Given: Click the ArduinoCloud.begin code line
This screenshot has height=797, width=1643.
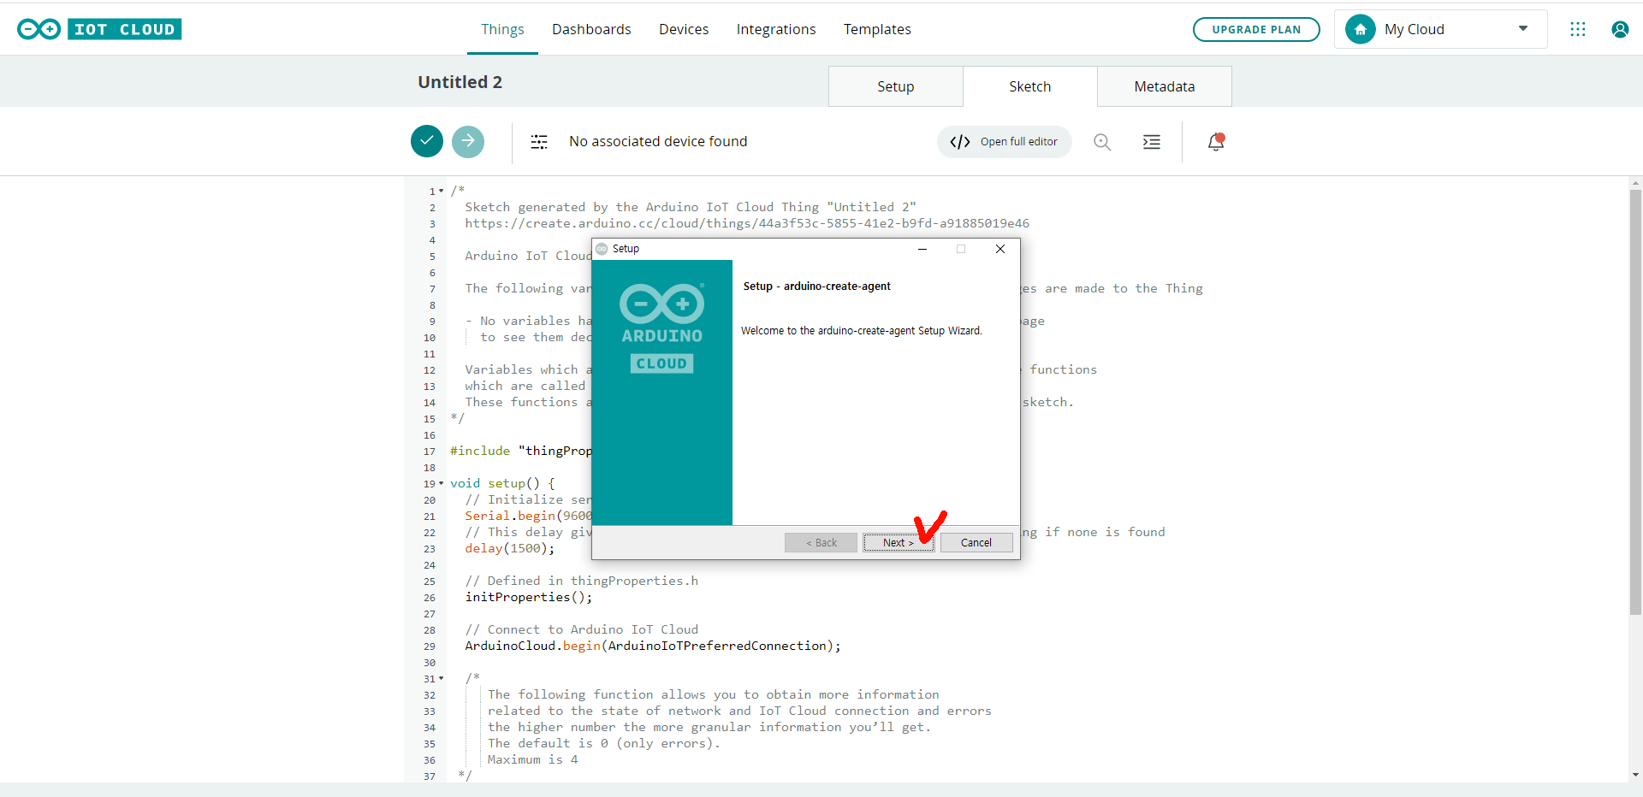Looking at the screenshot, I should coord(653,646).
